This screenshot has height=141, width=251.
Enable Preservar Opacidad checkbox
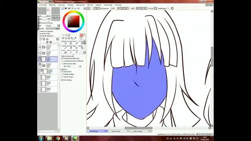38,31
